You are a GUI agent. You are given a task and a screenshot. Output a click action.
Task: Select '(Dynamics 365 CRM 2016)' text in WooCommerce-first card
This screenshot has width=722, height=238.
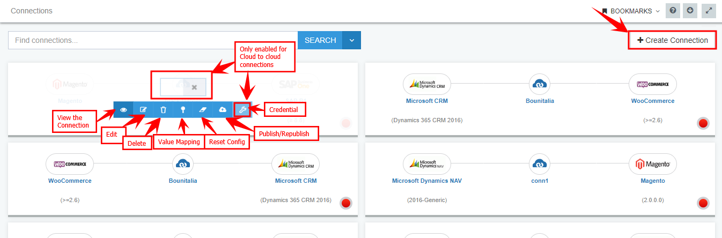(x=296, y=200)
